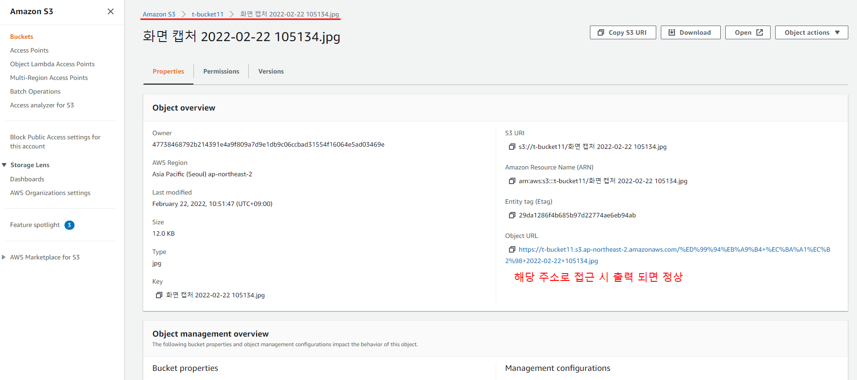Viewport: 857px width, 380px height.
Task: Click the current object breadcrumb item
Action: (x=289, y=14)
